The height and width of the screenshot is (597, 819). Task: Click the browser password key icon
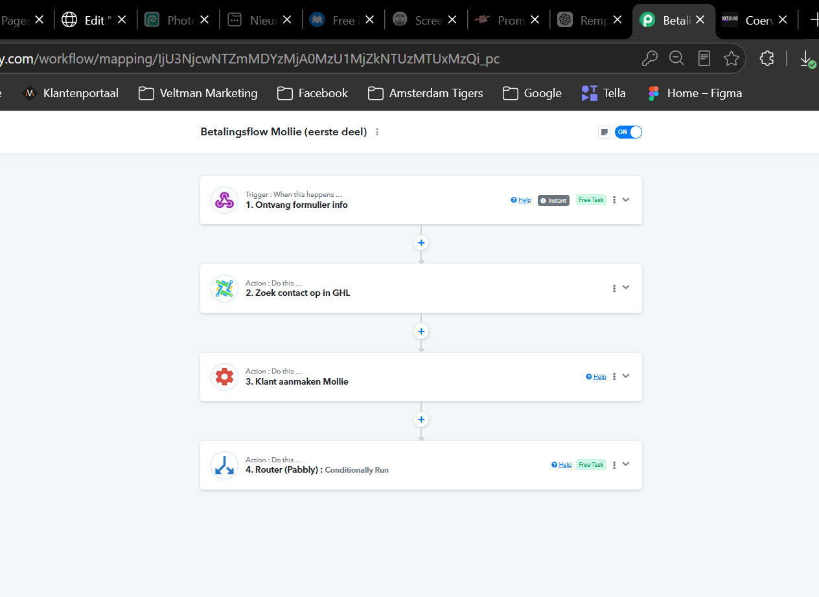click(649, 59)
